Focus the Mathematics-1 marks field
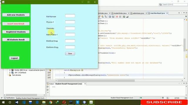This screenshot has height=105, width=188. pyautogui.click(x=70, y=35)
